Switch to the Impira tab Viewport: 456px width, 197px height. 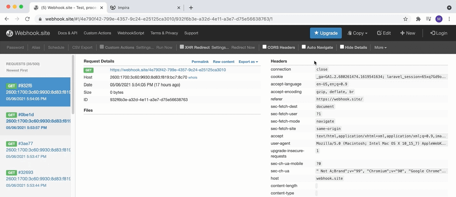click(146, 7)
